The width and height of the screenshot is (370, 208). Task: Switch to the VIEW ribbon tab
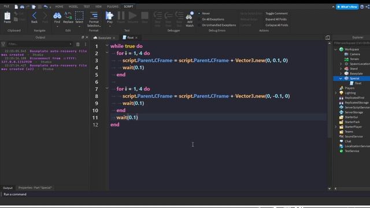(x=98, y=6)
